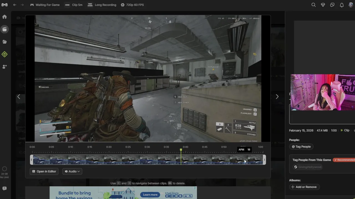Click the 0:30 timeline label
The image size is (355, 199).
point(147,147)
